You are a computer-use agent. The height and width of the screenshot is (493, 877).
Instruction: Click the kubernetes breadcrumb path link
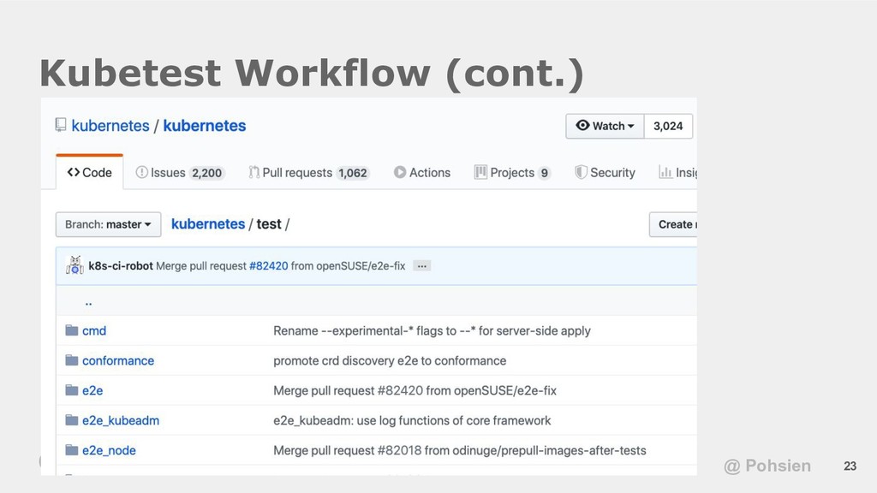coord(208,224)
